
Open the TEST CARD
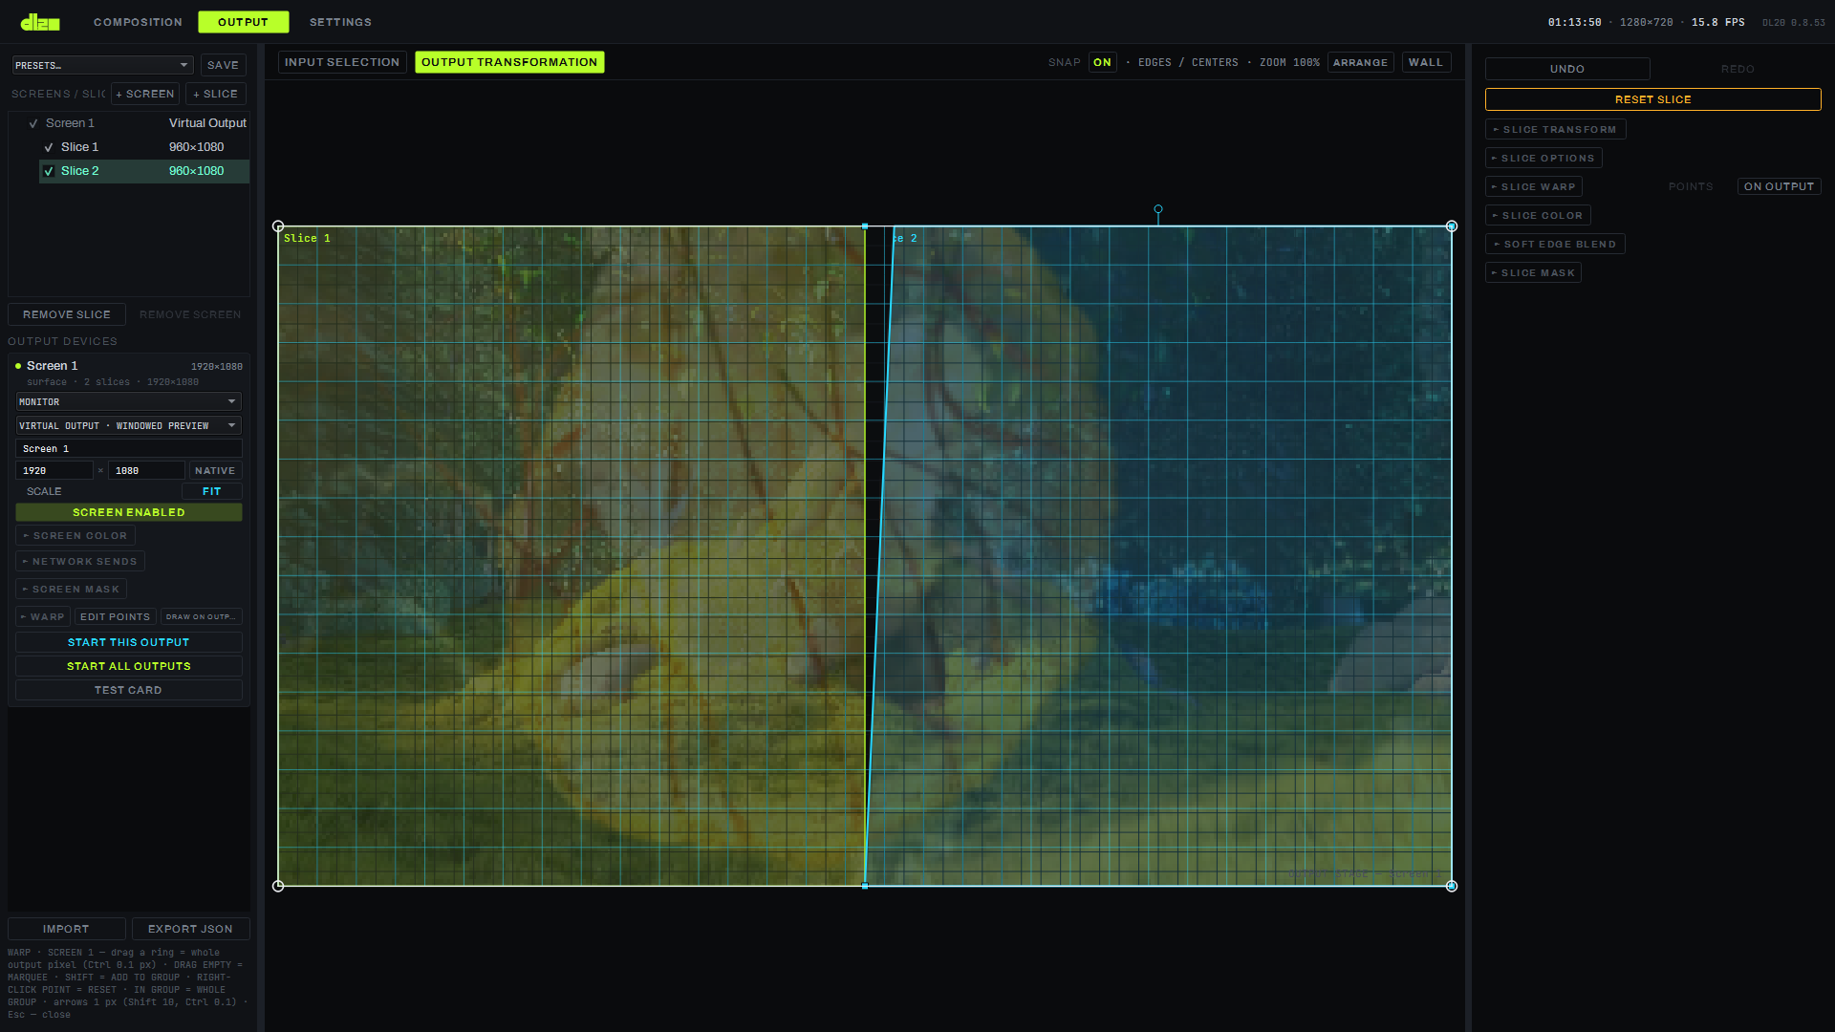tap(129, 690)
